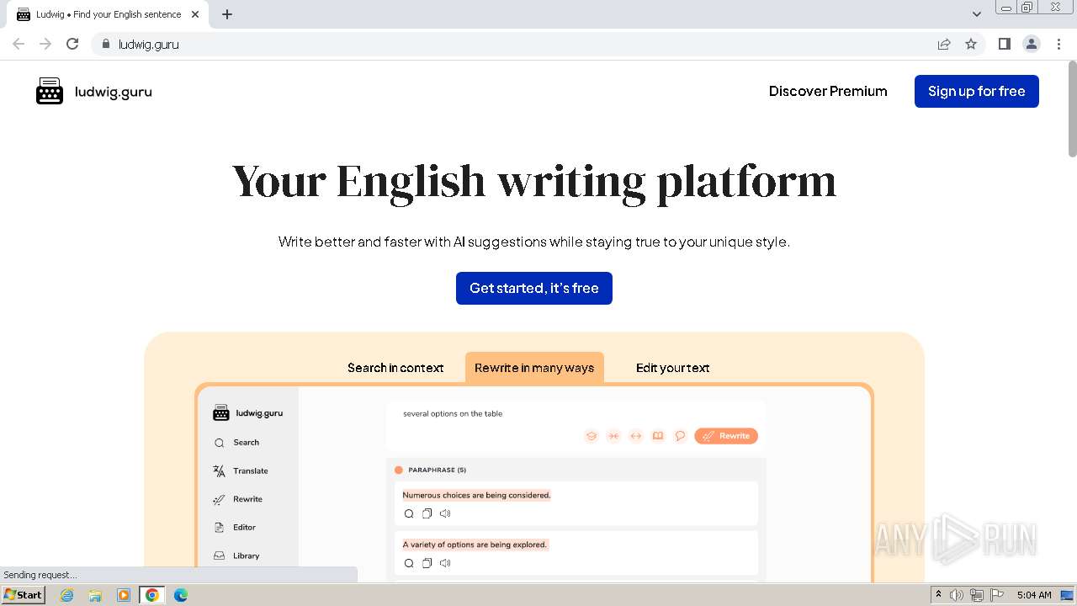Click the shorten arrows icon
The width and height of the screenshot is (1077, 606).
point(613,436)
